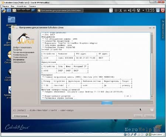Click the Вперед button in installer
The width and height of the screenshot is (166, 137).
click(x=149, y=116)
